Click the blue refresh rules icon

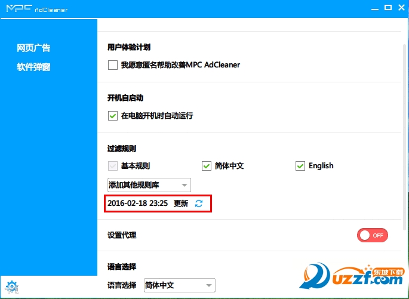(x=199, y=204)
